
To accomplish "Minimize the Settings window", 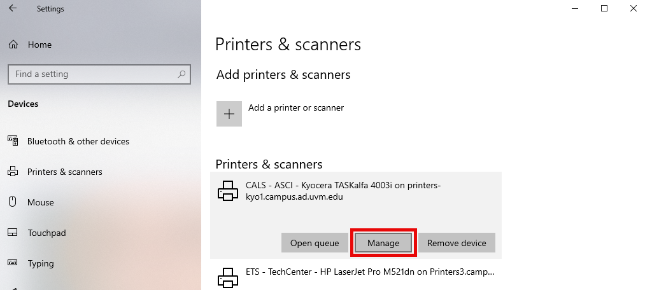I will pyautogui.click(x=575, y=8).
